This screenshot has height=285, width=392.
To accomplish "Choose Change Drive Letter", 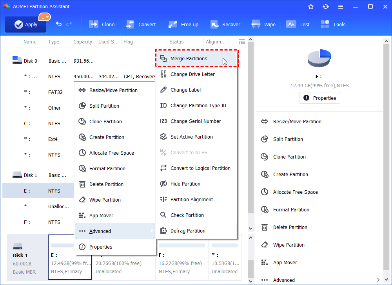I will [x=196, y=74].
